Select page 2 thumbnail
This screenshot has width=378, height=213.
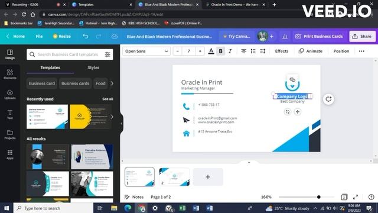[x=174, y=177]
